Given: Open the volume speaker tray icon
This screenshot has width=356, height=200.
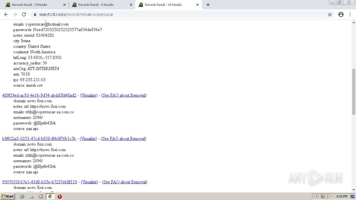Looking at the screenshot, I should click(316, 196).
